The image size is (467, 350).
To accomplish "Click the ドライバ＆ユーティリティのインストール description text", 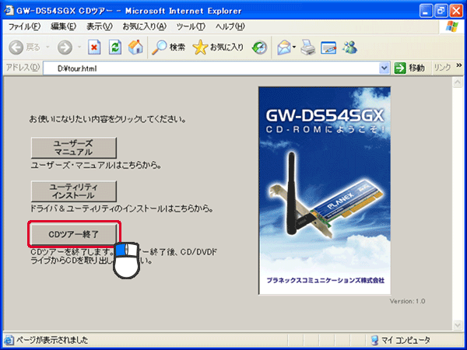I will click(x=122, y=208).
